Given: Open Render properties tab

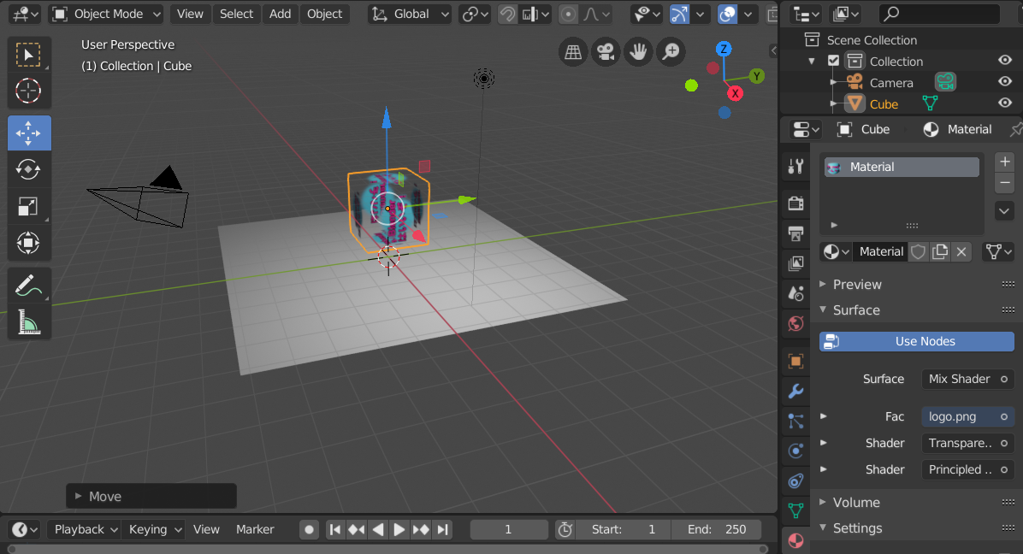Looking at the screenshot, I should pos(795,203).
